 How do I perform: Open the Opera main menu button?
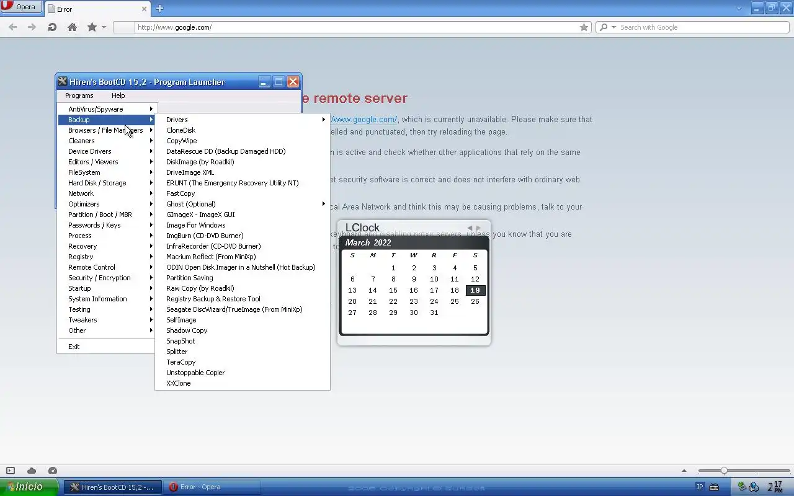pos(21,7)
